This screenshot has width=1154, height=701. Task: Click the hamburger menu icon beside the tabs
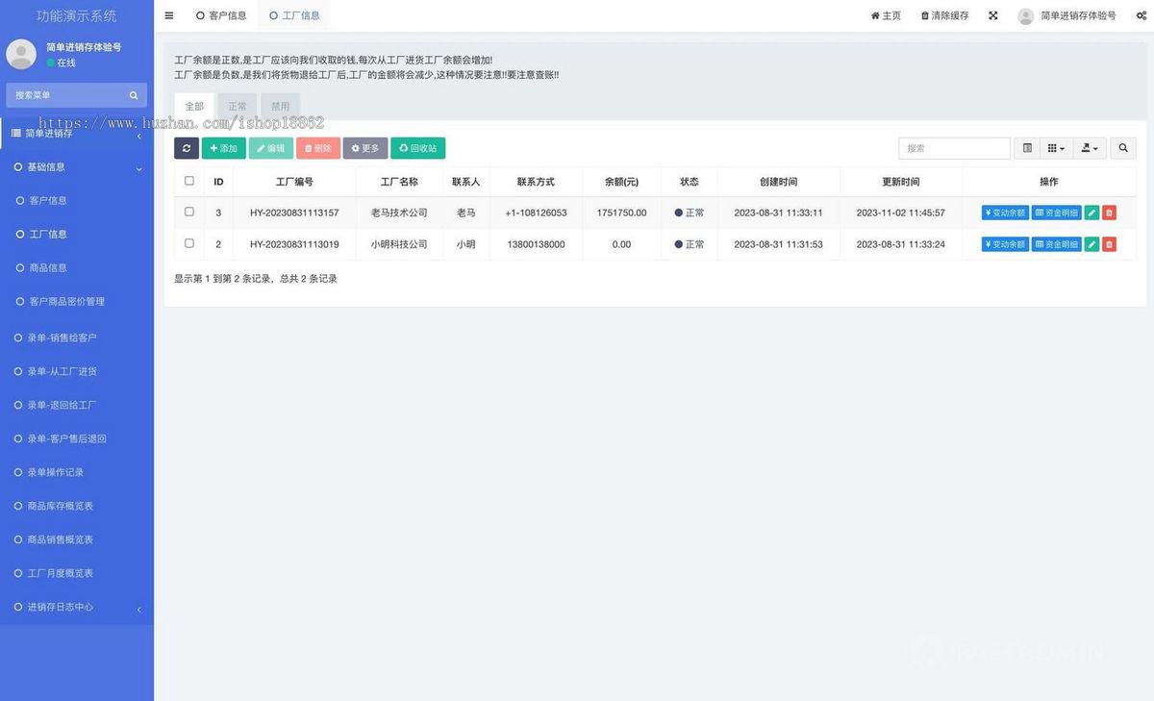(x=169, y=15)
